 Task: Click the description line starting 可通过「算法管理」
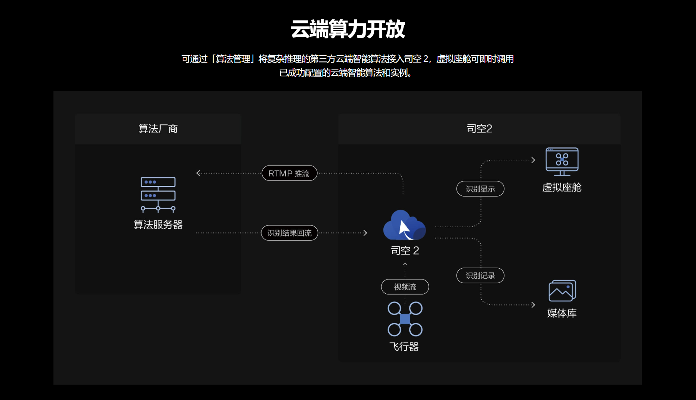[x=348, y=59]
